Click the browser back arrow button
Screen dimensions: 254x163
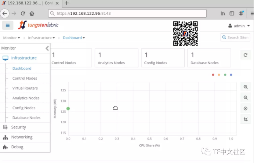[x=5, y=14]
